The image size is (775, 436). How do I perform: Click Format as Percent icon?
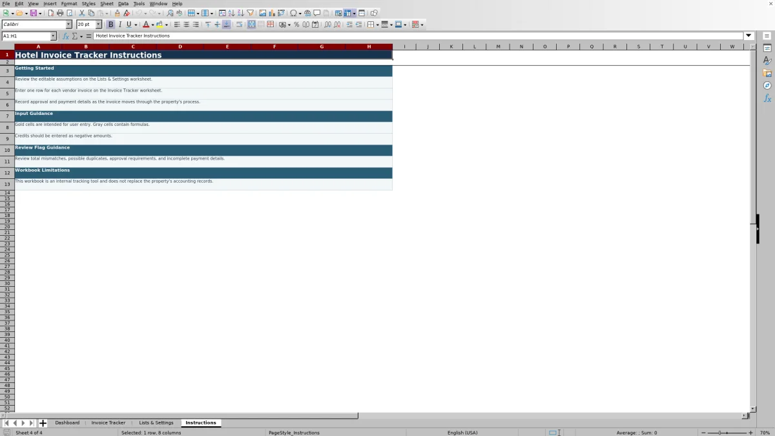(296, 25)
